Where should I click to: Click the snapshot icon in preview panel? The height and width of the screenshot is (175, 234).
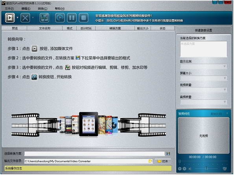click(x=225, y=169)
